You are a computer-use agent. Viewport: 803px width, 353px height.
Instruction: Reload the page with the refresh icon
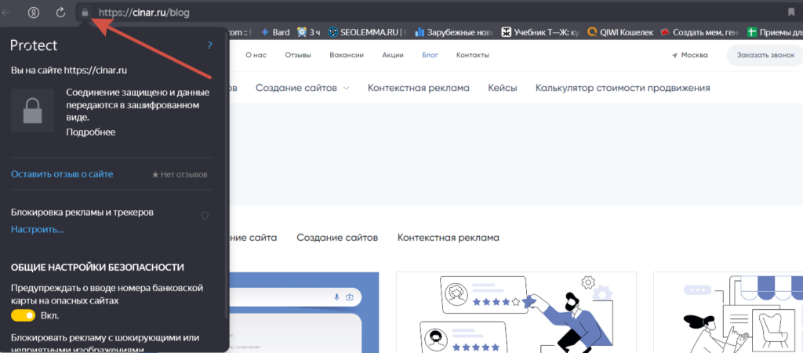click(x=60, y=13)
